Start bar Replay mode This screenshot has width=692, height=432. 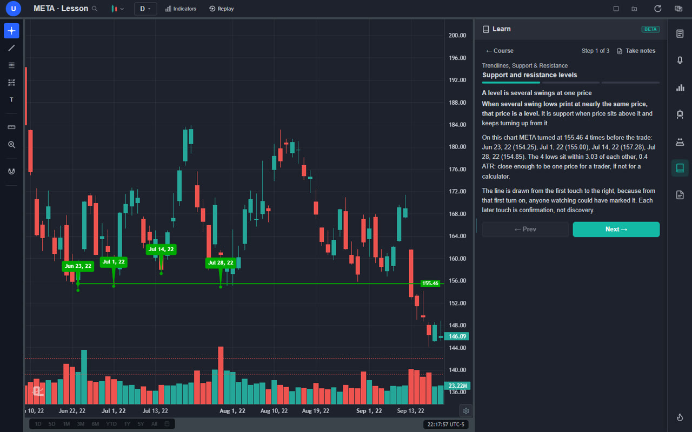point(221,9)
